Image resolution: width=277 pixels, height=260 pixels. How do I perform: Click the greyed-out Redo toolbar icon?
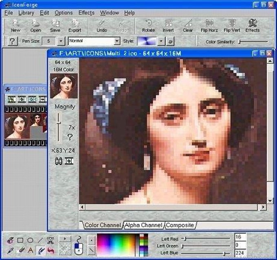pos(122,26)
